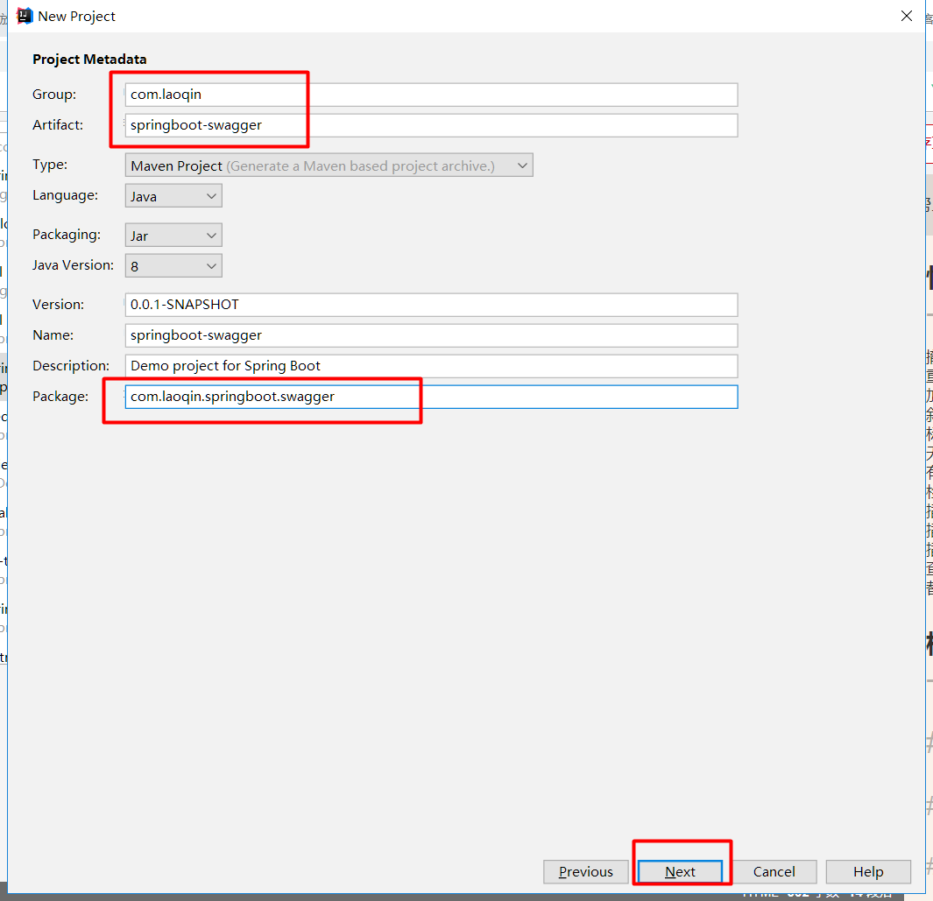Click the New Project window title
The height and width of the screenshot is (901, 933).
[x=76, y=16]
